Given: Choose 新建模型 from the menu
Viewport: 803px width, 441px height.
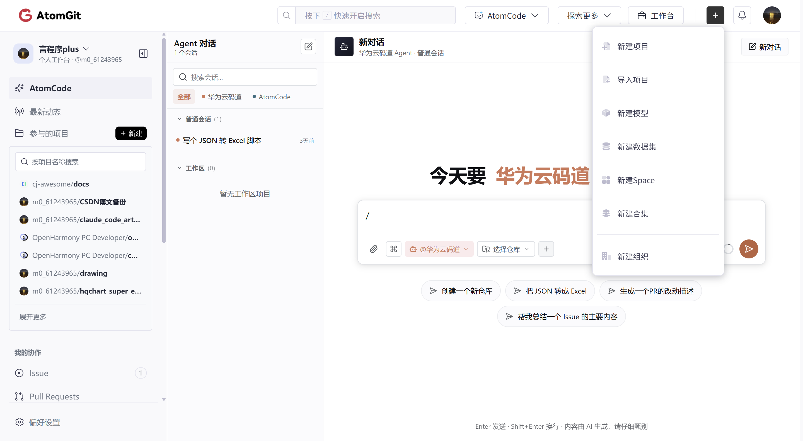Looking at the screenshot, I should (658, 113).
